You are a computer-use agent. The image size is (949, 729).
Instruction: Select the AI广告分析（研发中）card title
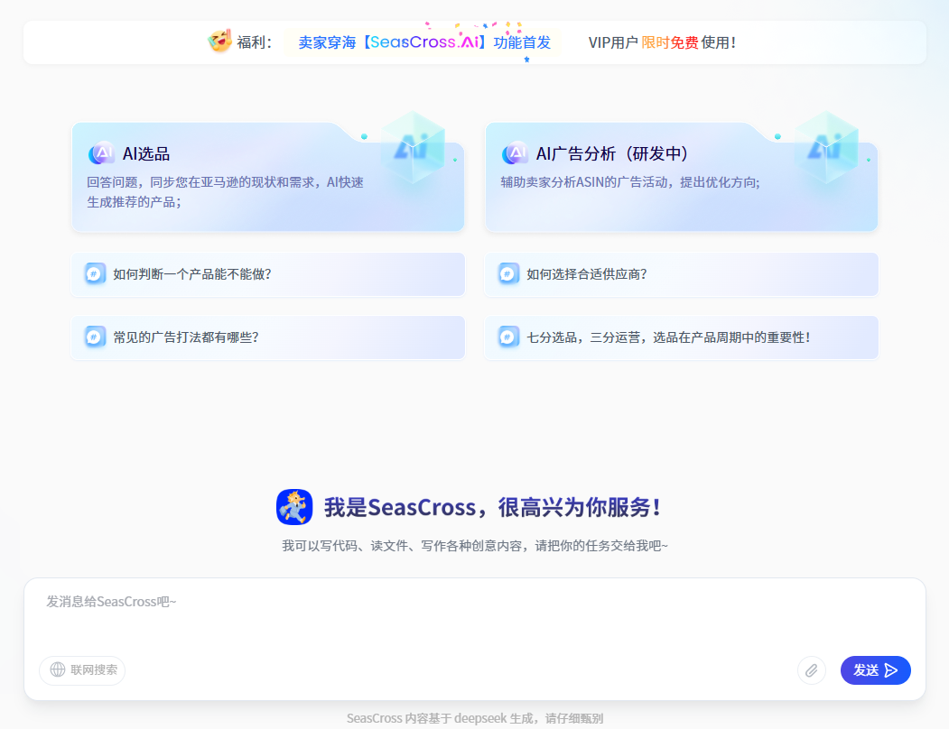(x=612, y=154)
